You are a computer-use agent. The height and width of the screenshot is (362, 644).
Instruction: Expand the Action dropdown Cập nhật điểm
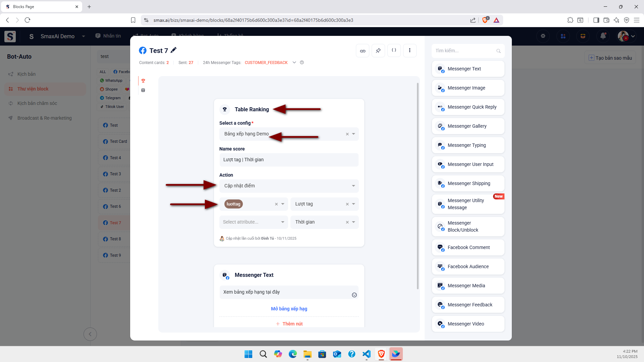(289, 186)
